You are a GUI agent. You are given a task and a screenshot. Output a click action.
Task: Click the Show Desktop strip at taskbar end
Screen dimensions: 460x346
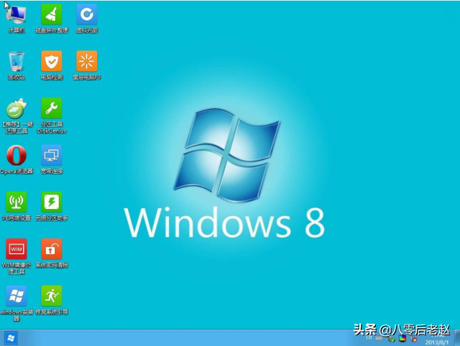pos(457,338)
